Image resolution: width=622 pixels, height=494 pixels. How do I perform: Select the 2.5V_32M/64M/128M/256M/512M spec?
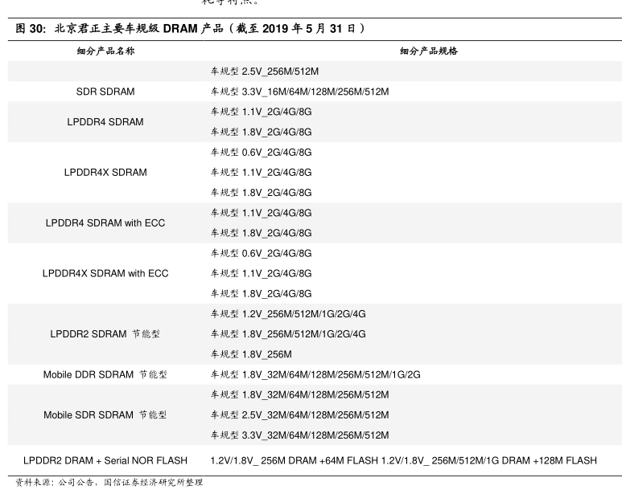pos(299,415)
